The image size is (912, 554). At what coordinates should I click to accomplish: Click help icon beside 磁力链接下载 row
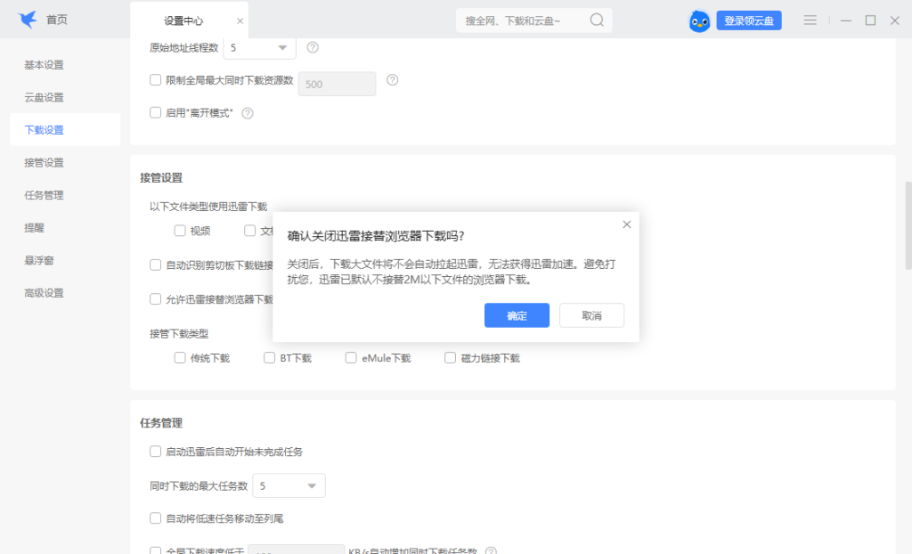(x=542, y=357)
